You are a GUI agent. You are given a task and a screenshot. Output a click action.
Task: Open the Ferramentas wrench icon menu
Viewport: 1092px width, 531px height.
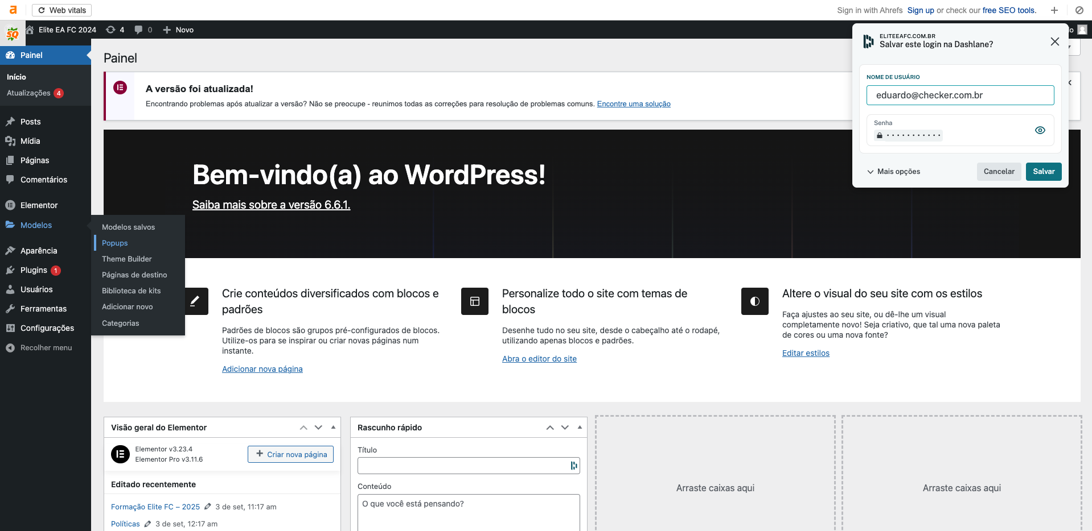(10, 309)
